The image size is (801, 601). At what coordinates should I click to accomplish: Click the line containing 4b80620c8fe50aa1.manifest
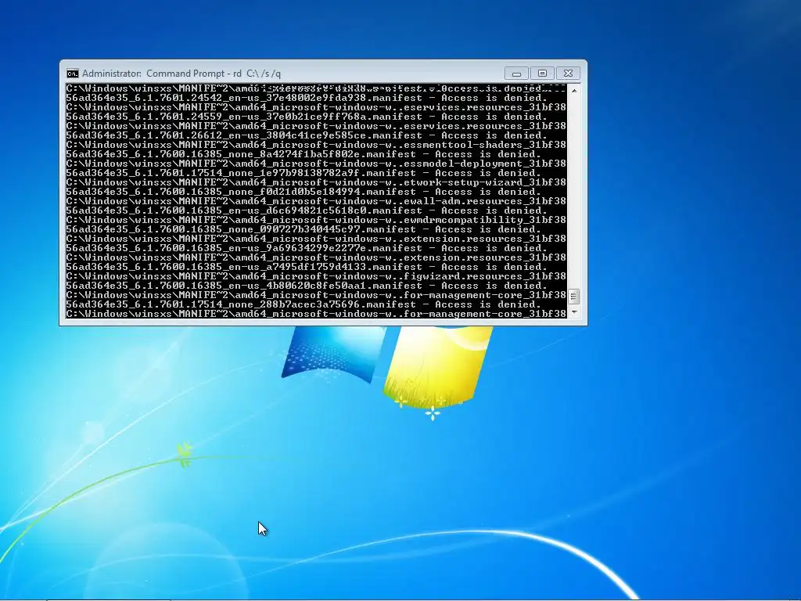coord(307,286)
